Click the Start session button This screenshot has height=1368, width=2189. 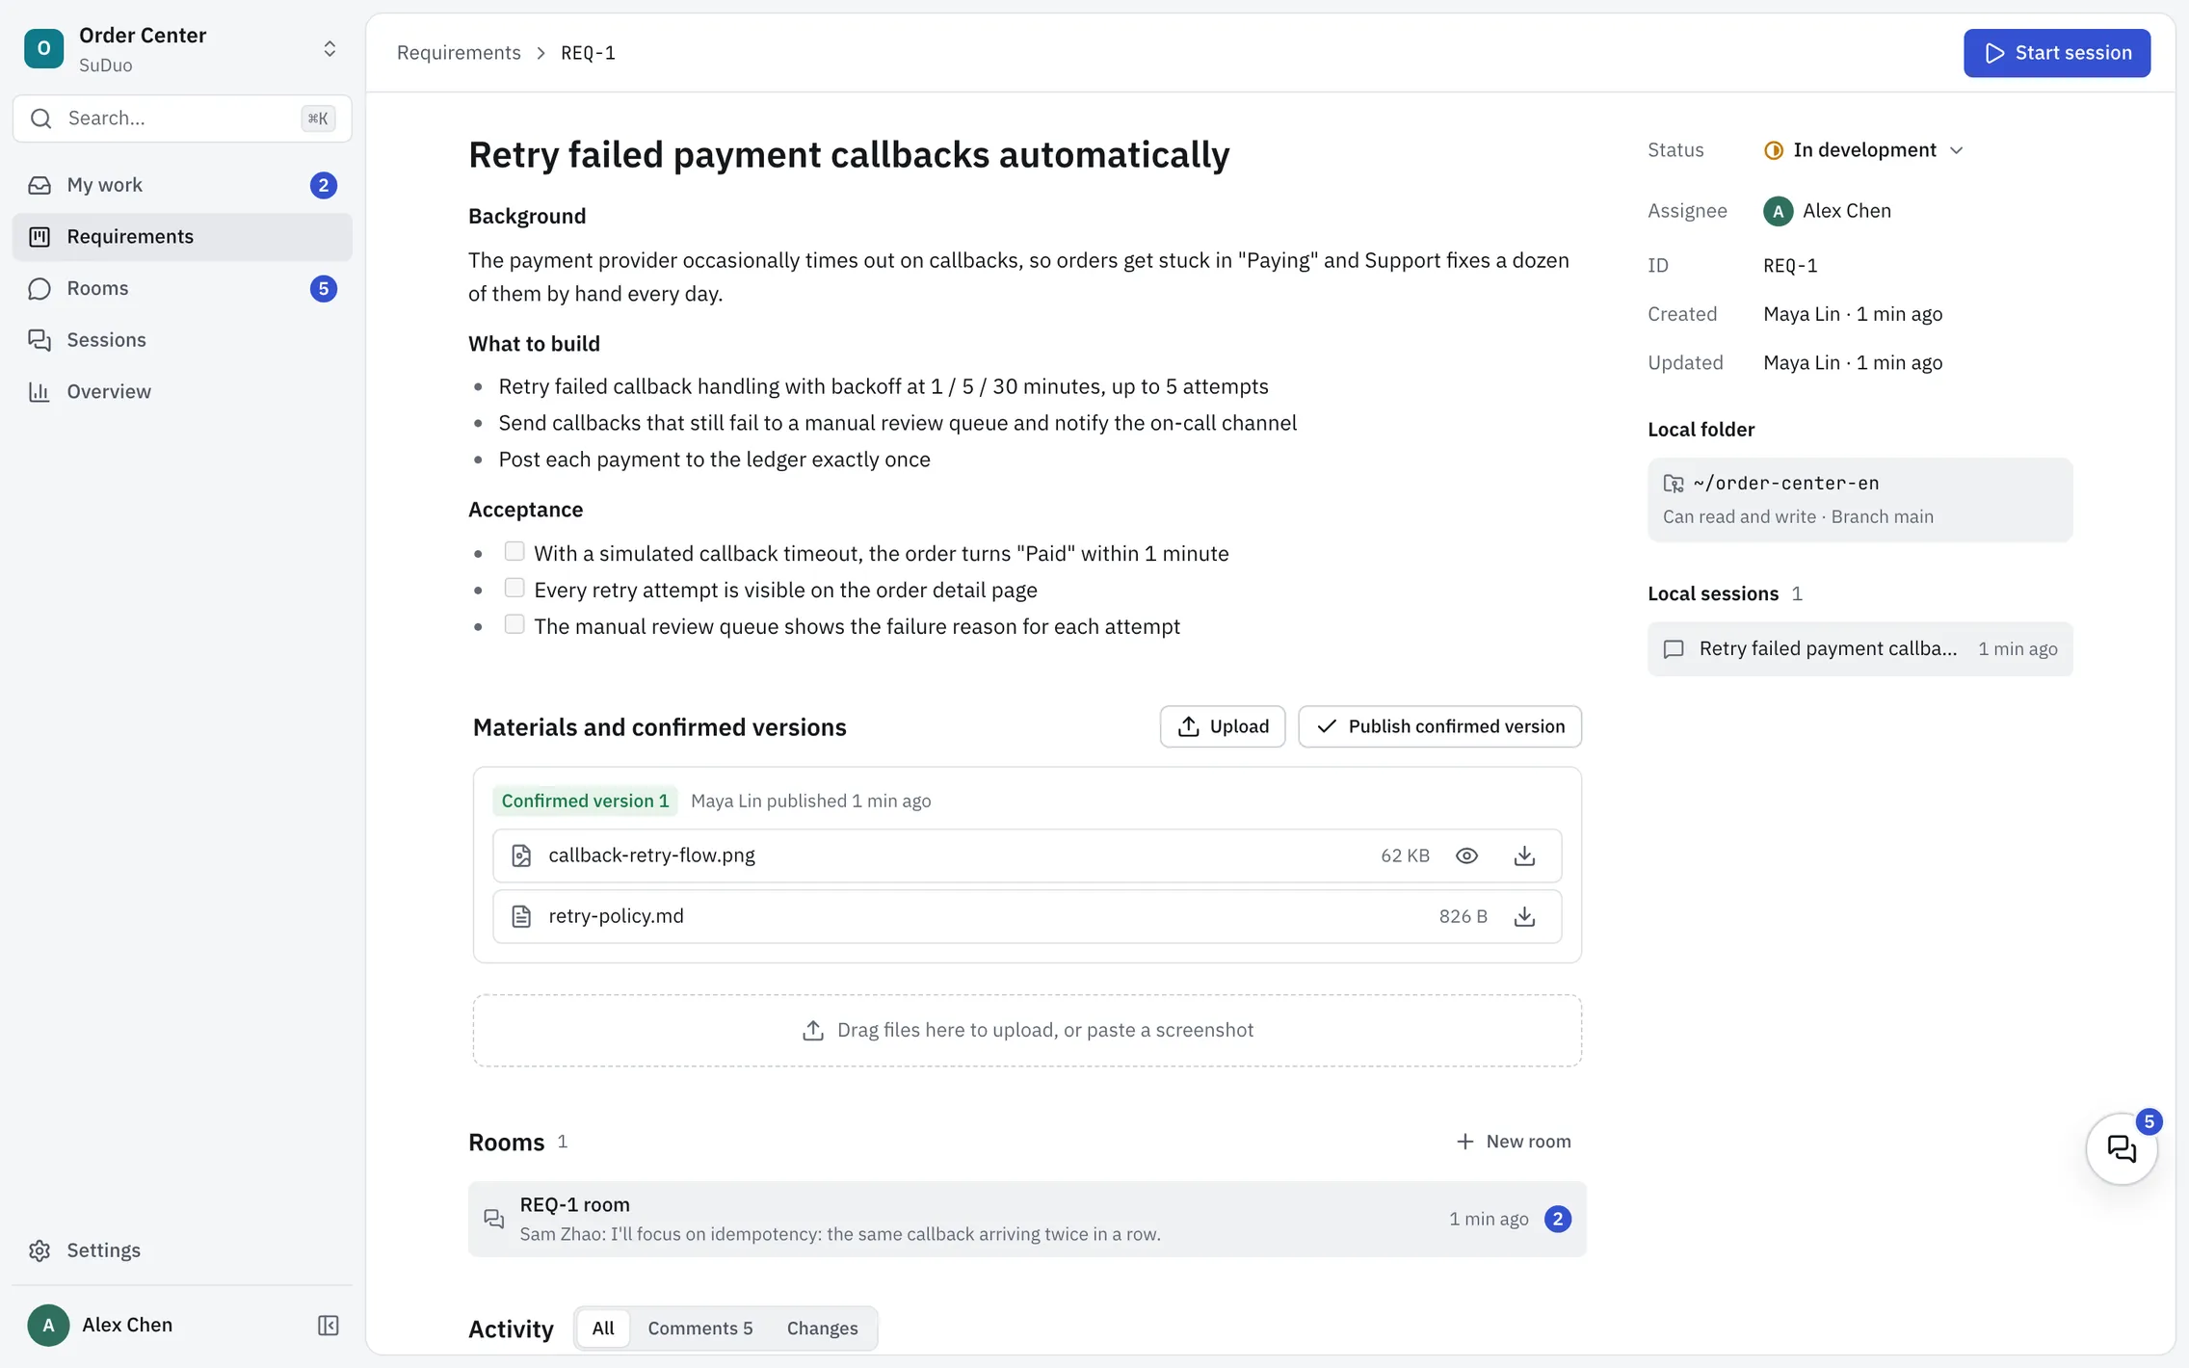[2057, 53]
